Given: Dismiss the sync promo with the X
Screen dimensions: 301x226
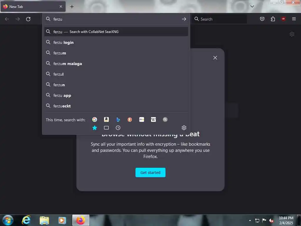Looking at the screenshot, I should click(215, 58).
